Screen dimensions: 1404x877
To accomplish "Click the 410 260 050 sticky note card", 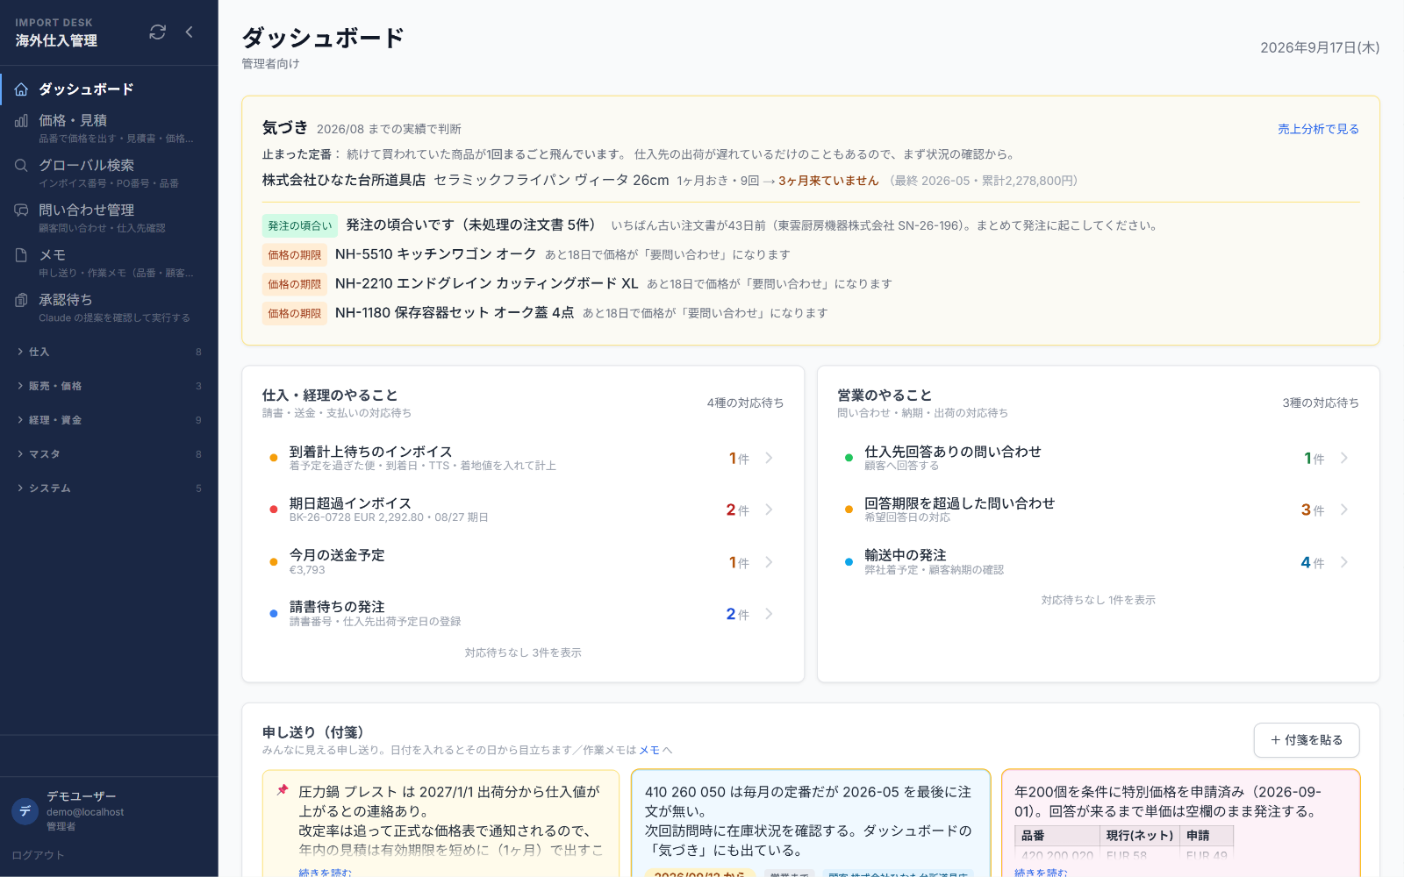I will point(811,824).
